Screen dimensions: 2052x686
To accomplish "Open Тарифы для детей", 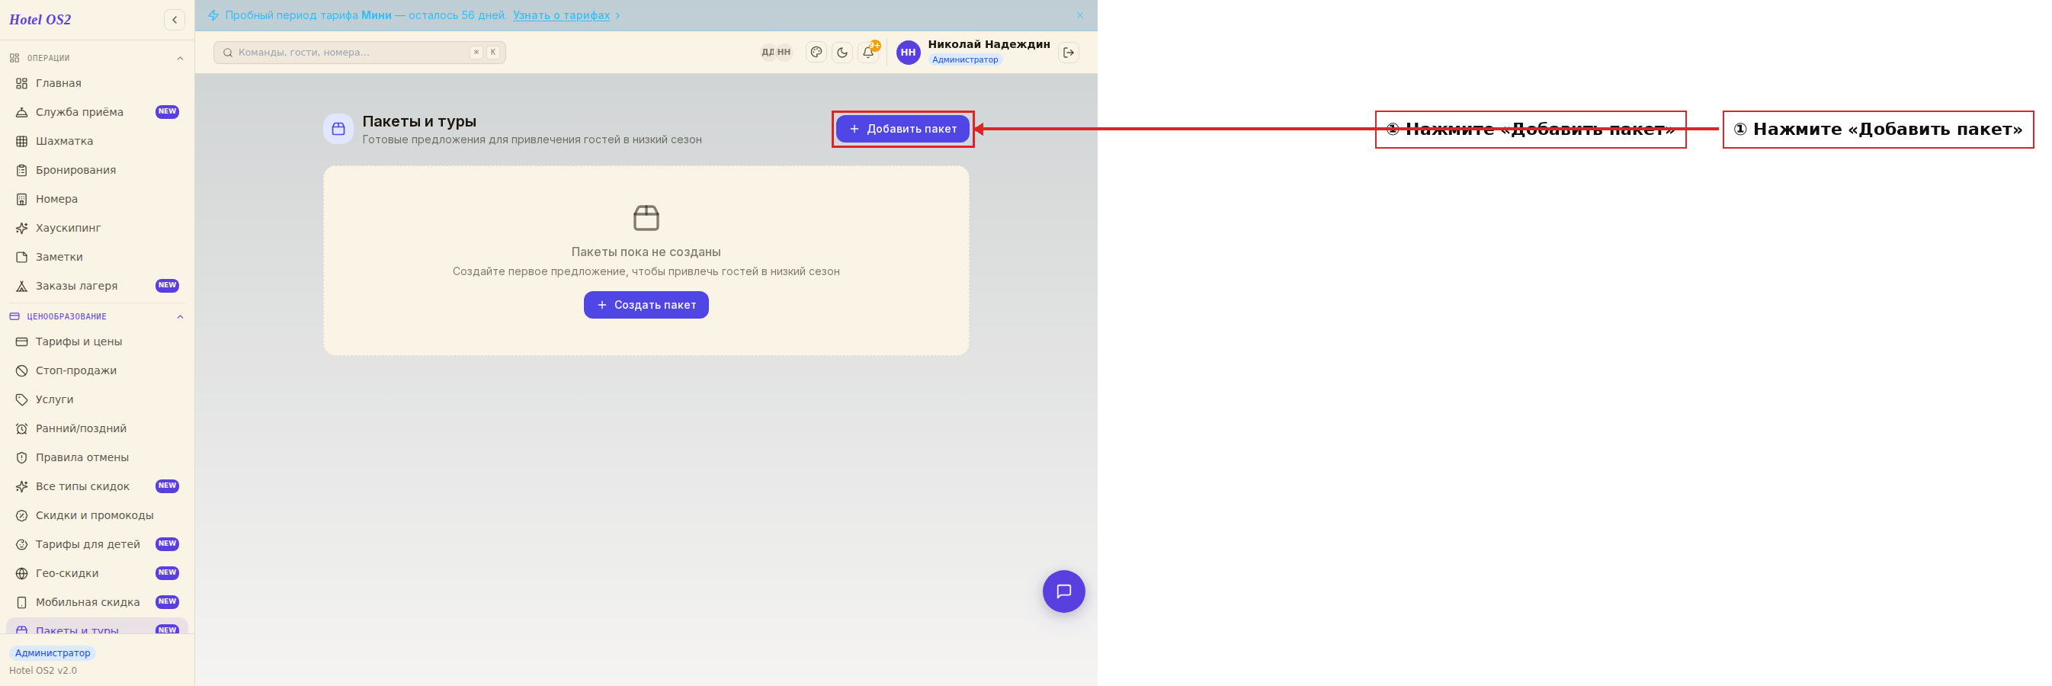I will (x=96, y=544).
